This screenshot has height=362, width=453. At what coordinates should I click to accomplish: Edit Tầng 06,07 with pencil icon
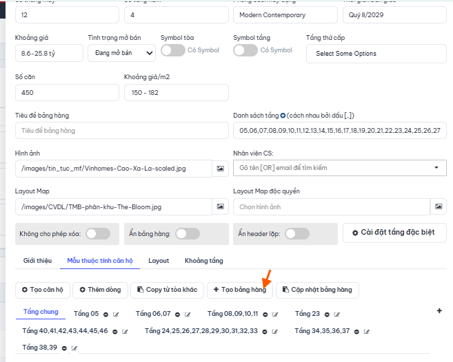click(x=188, y=315)
